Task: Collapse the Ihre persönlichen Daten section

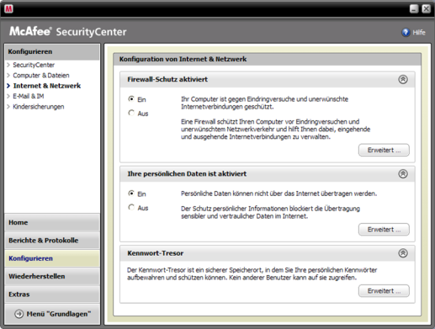Action: point(403,174)
